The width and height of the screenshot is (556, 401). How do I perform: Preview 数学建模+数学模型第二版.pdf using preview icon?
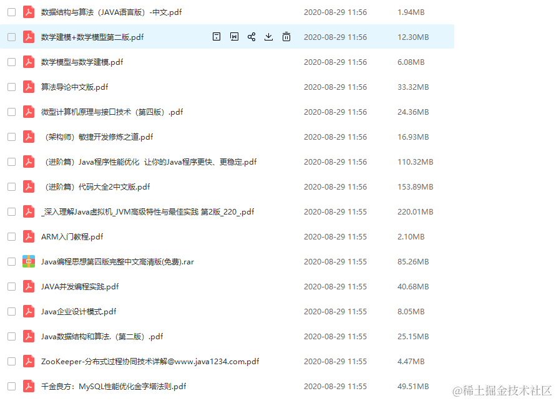pyautogui.click(x=217, y=37)
